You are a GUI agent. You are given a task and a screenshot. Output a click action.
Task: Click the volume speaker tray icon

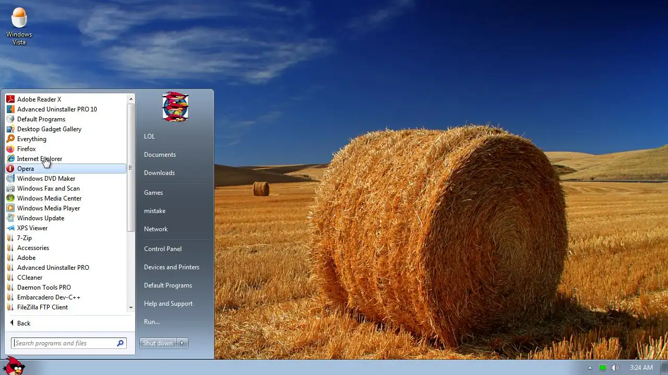[615, 368]
